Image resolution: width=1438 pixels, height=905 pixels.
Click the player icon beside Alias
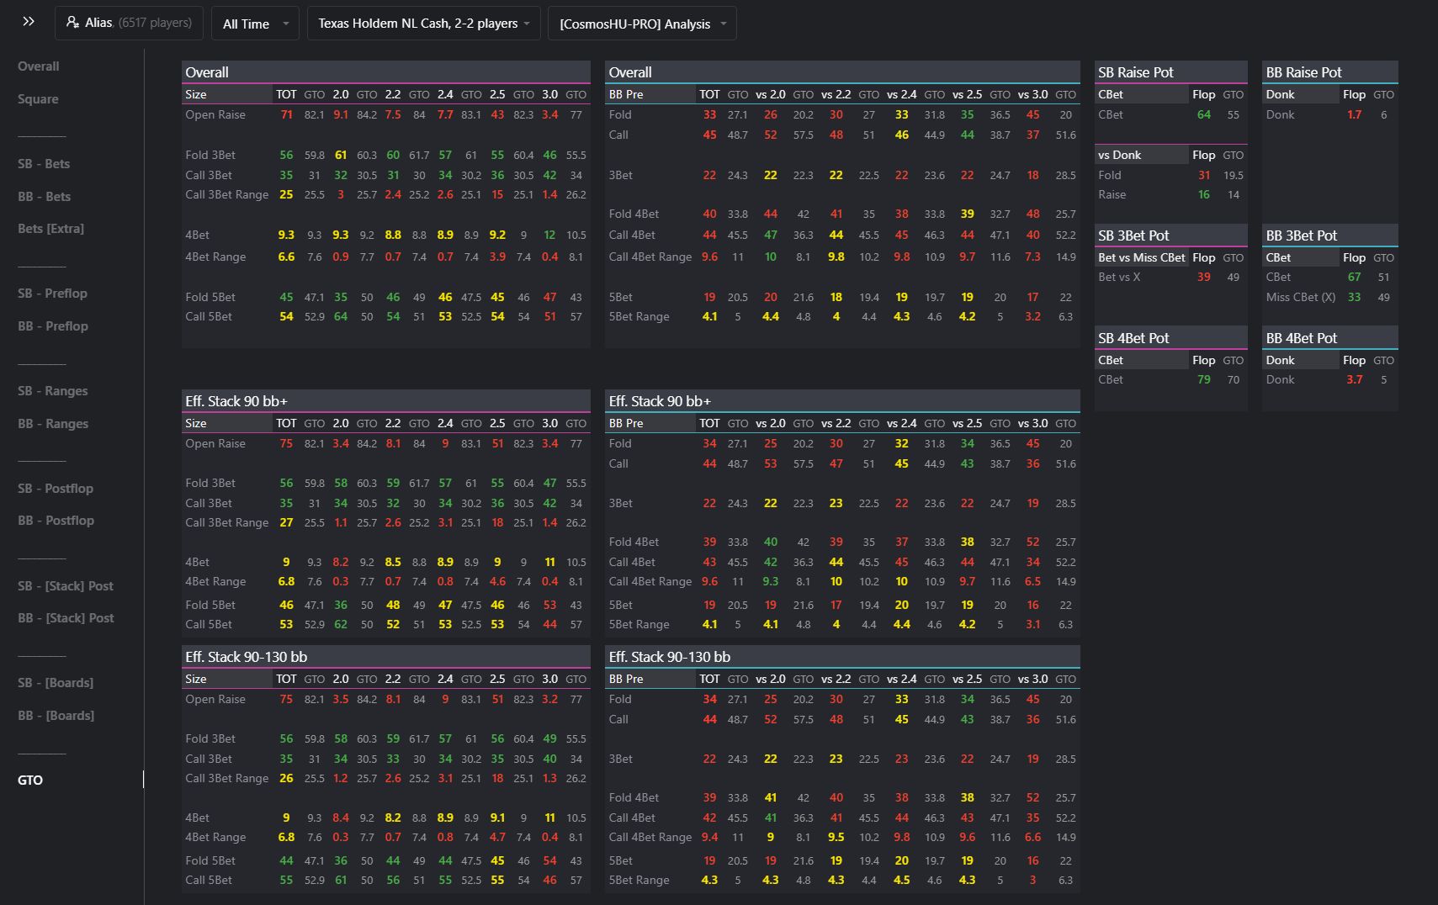(73, 23)
